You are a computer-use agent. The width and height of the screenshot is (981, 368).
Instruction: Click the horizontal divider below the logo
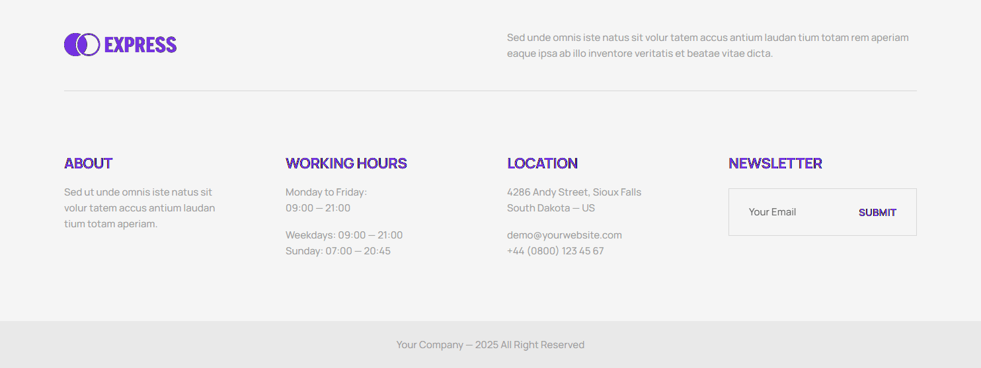click(x=490, y=91)
